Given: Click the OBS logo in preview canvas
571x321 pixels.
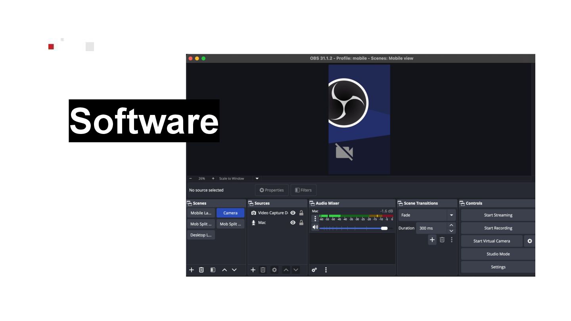Looking at the screenshot, I should click(x=348, y=103).
